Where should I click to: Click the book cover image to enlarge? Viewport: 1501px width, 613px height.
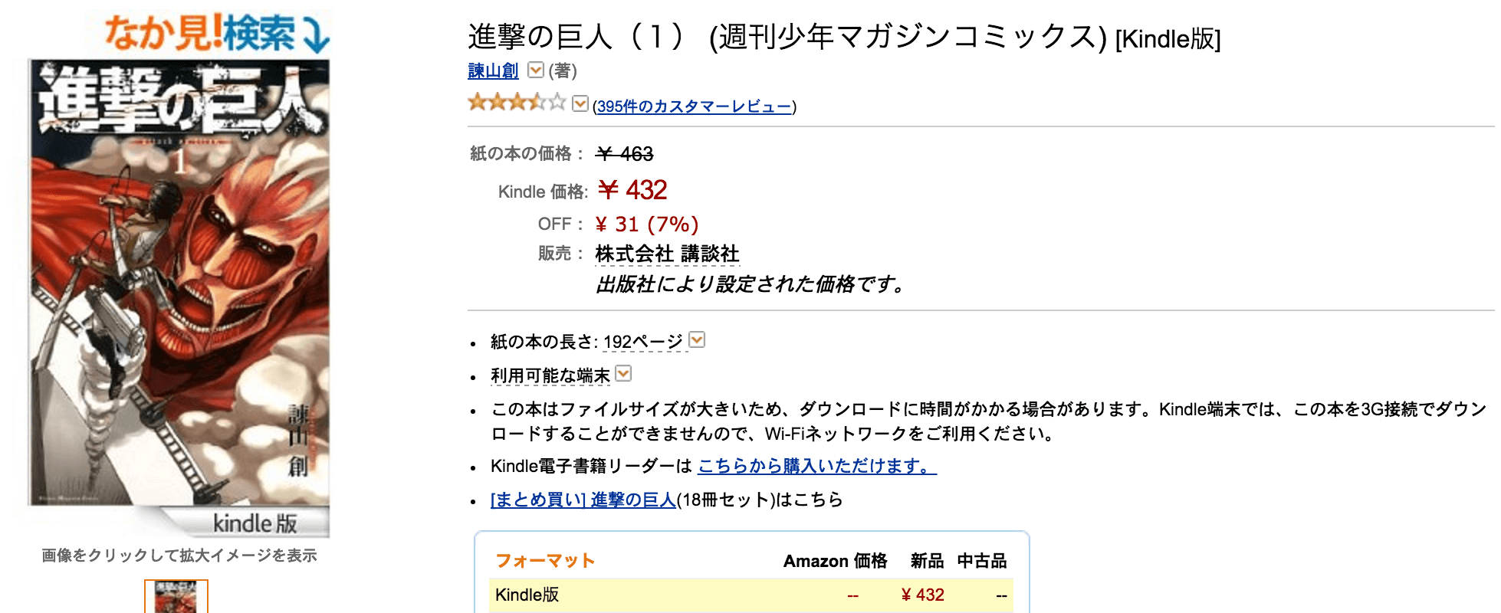[x=179, y=291]
